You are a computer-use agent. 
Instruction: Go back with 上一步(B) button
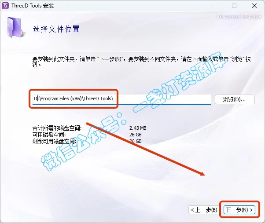(204, 210)
